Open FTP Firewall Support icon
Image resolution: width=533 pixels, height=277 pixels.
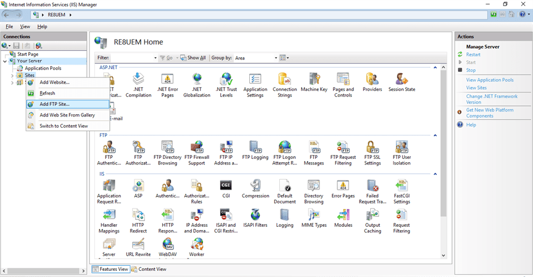click(x=197, y=153)
